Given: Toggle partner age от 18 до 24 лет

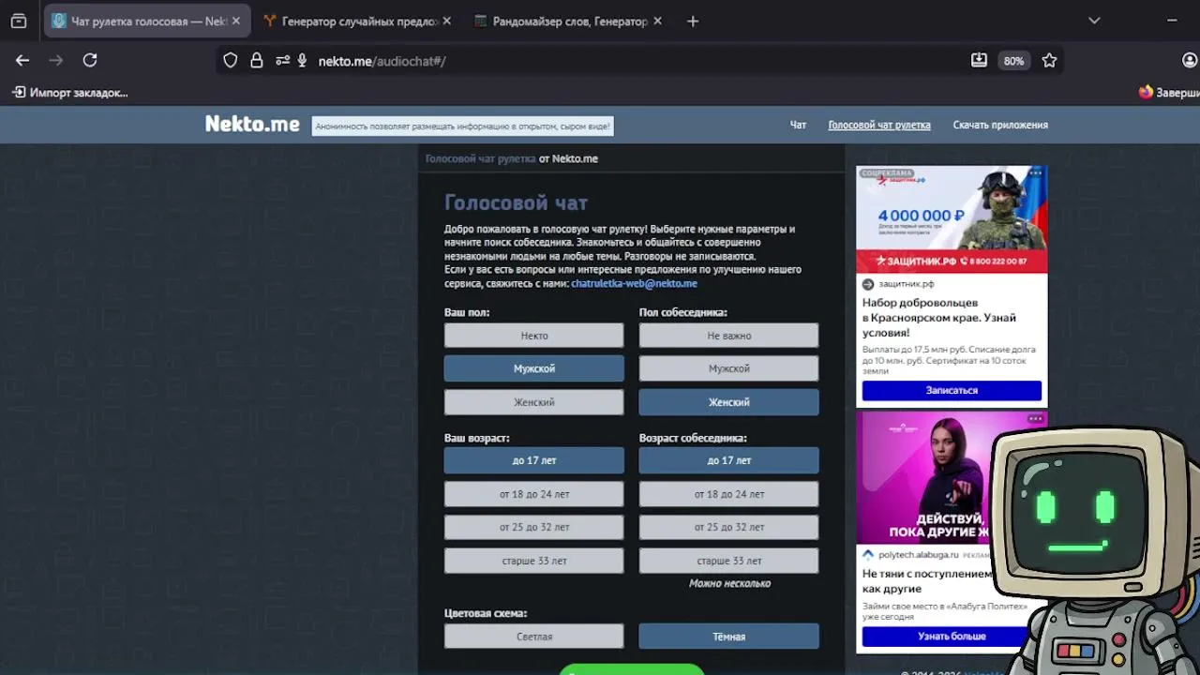Looking at the screenshot, I should [x=728, y=494].
